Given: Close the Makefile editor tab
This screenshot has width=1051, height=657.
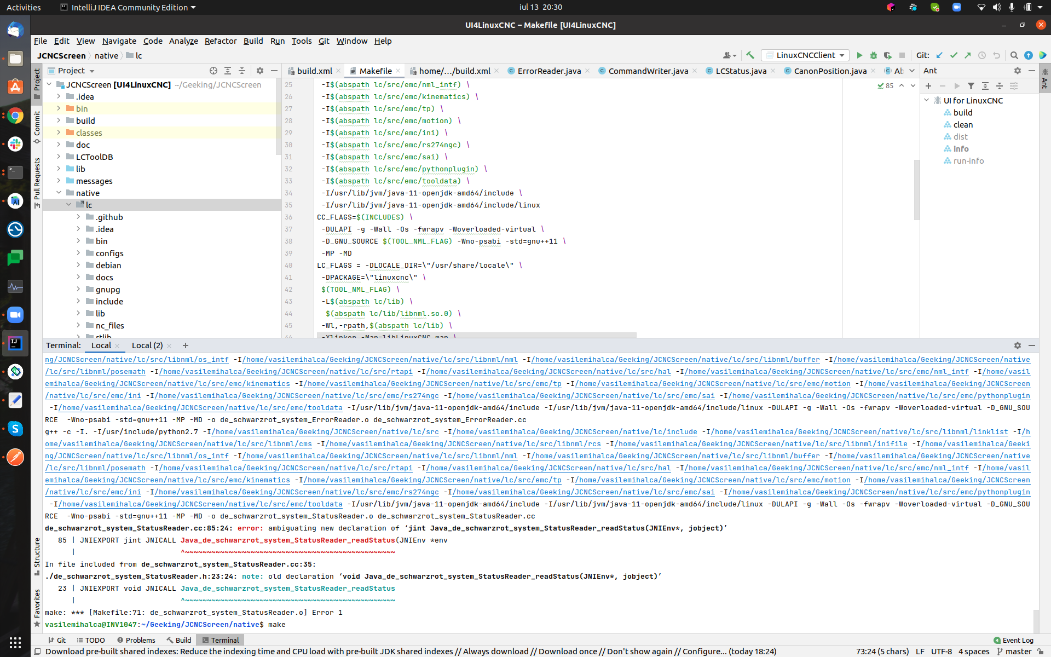Looking at the screenshot, I should click(x=398, y=71).
